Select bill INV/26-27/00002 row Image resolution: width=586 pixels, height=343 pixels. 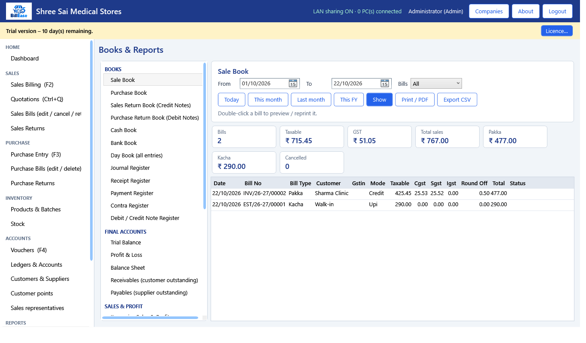tap(393, 193)
